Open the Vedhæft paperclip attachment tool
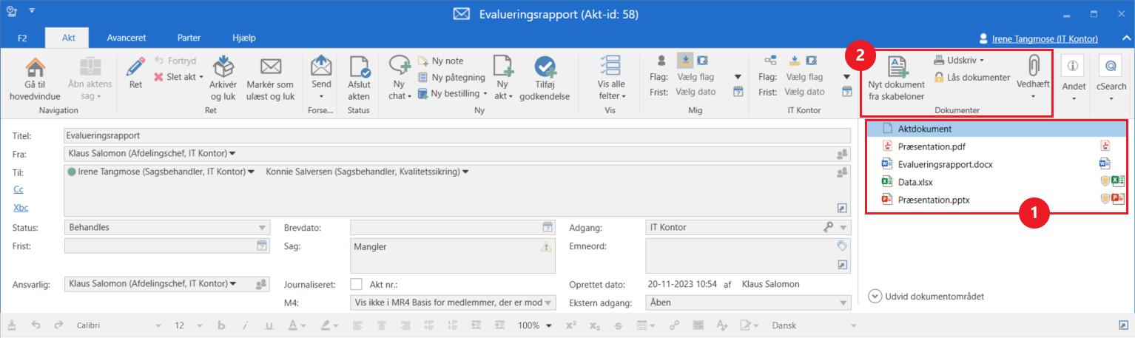Viewport: 1135px width, 338px height. click(1033, 67)
